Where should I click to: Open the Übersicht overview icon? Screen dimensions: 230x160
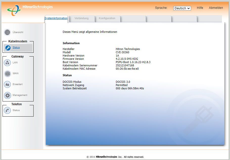(x=7, y=32)
